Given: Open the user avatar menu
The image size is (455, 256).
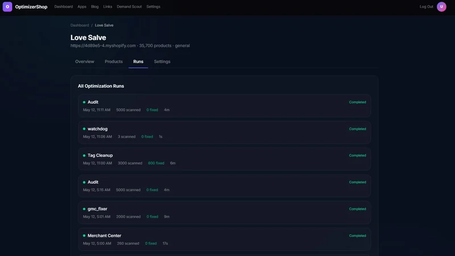Looking at the screenshot, I should [441, 7].
